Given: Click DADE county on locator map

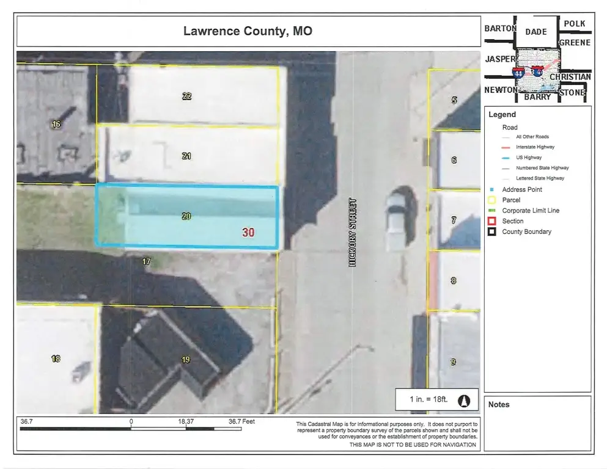Looking at the screenshot, I should (x=535, y=32).
